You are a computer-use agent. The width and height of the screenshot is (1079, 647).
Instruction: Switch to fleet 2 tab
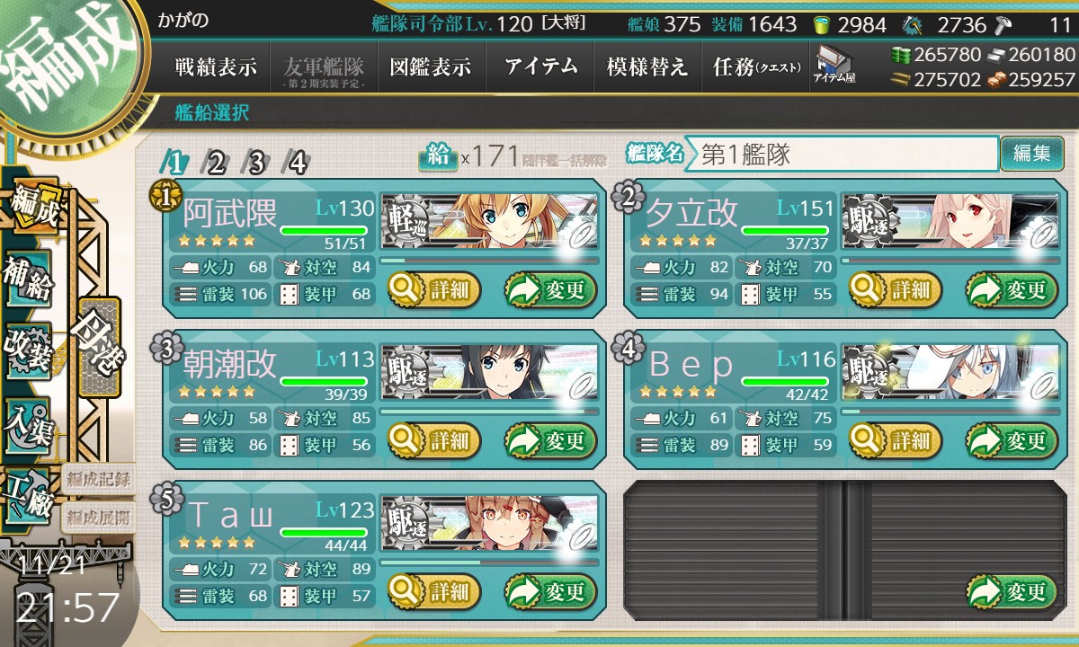[216, 162]
